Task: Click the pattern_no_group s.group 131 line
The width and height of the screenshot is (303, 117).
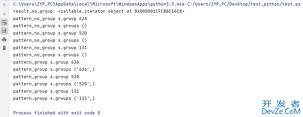Action: click(x=50, y=48)
